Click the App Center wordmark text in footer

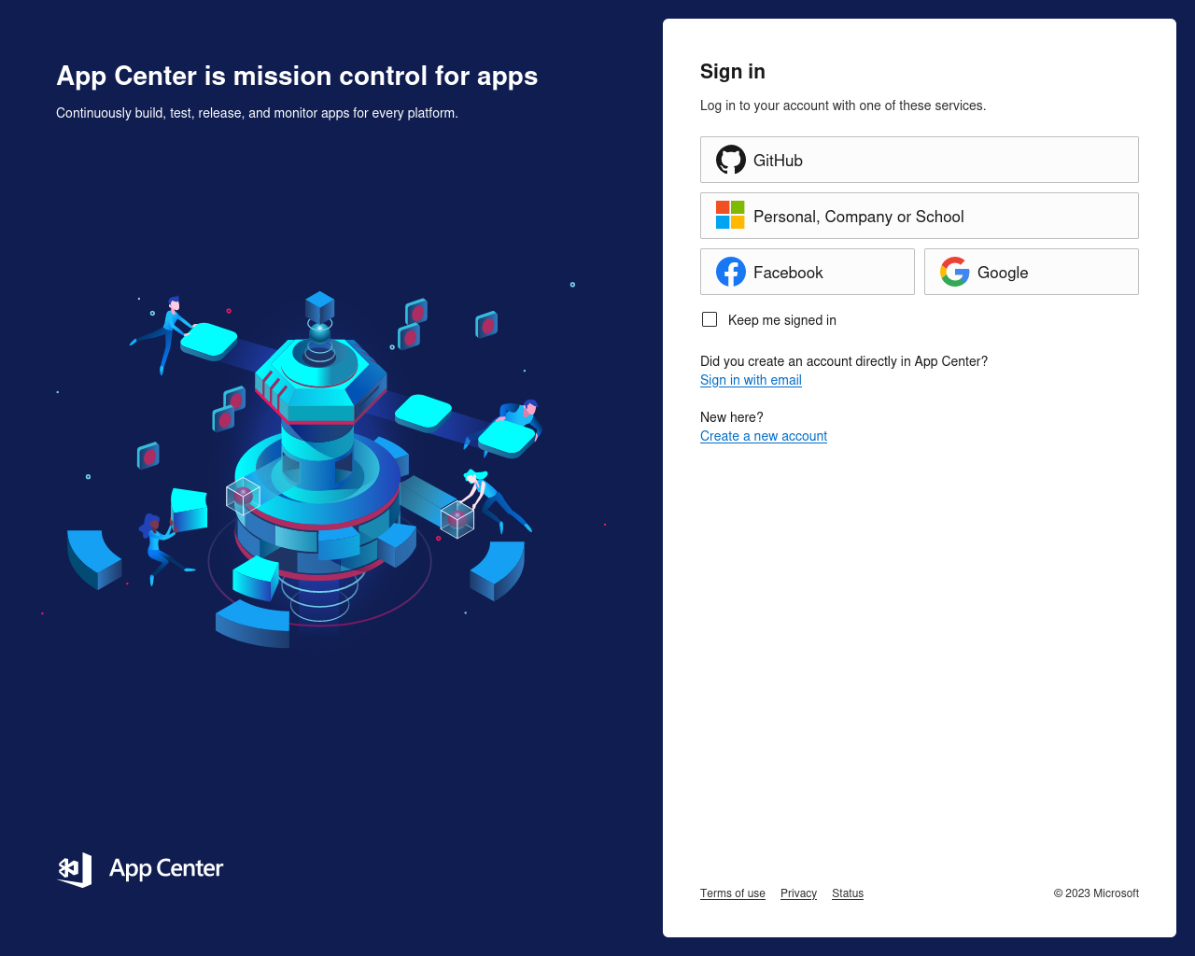click(x=166, y=869)
